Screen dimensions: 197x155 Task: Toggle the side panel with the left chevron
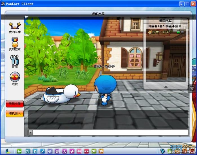point(192,89)
